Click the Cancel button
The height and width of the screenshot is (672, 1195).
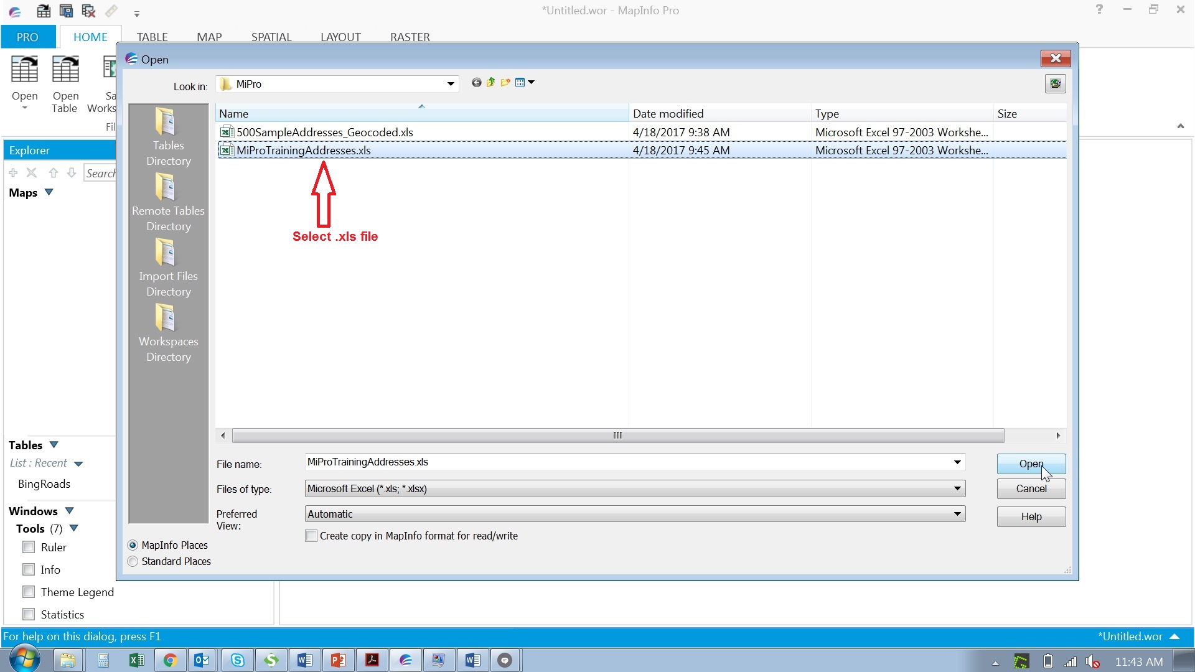tap(1031, 489)
